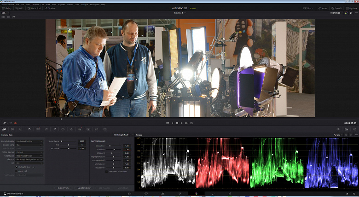
Task: Open the Gallery panel
Action: click(x=7, y=8)
